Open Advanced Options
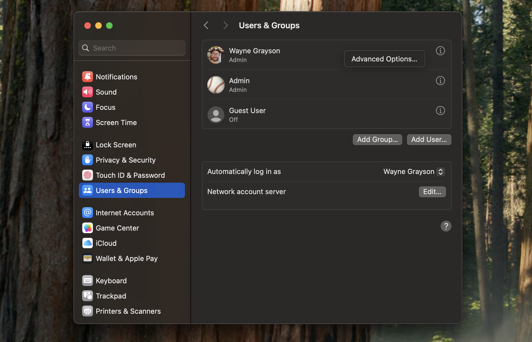Screen dimensions: 532x342 point(384,59)
